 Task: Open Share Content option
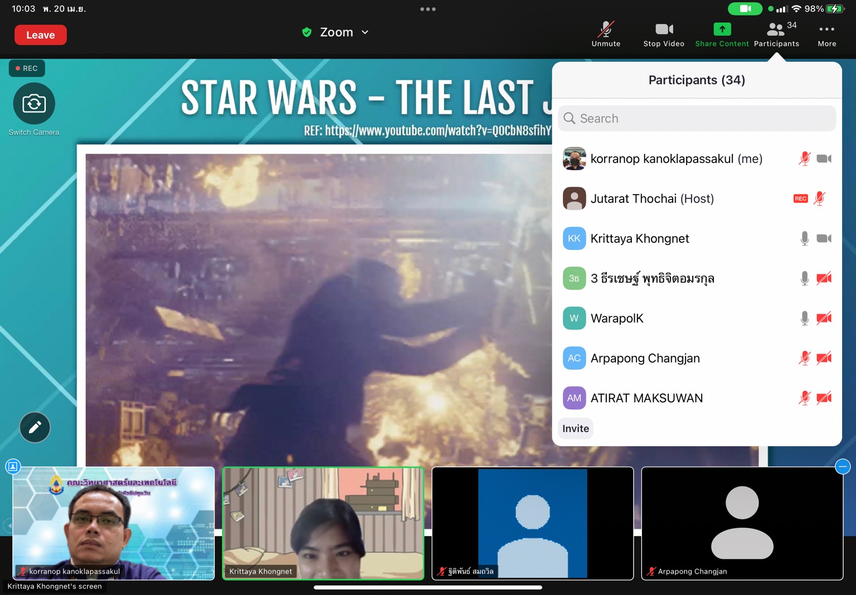click(x=722, y=34)
